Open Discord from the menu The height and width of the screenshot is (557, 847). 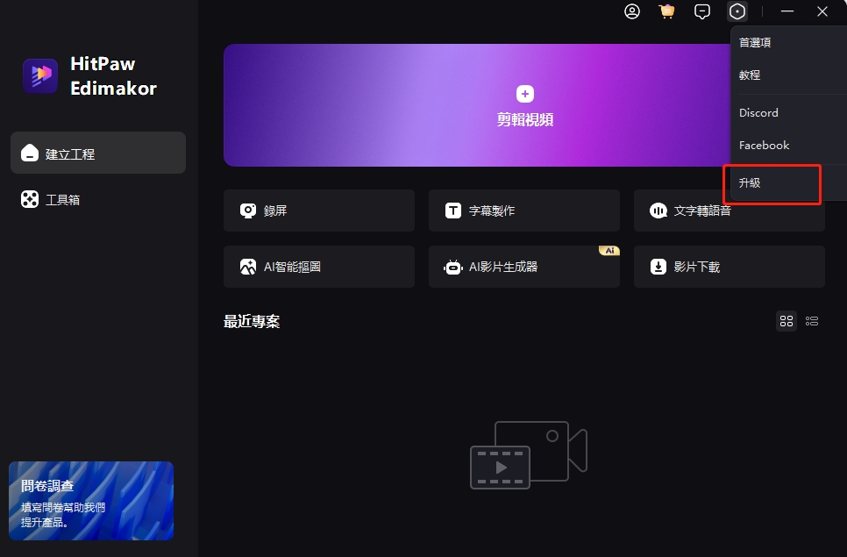(x=758, y=112)
